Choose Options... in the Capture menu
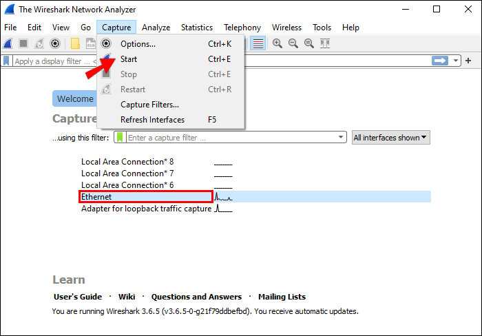Screen dimensions: 482x336 (x=171, y=44)
